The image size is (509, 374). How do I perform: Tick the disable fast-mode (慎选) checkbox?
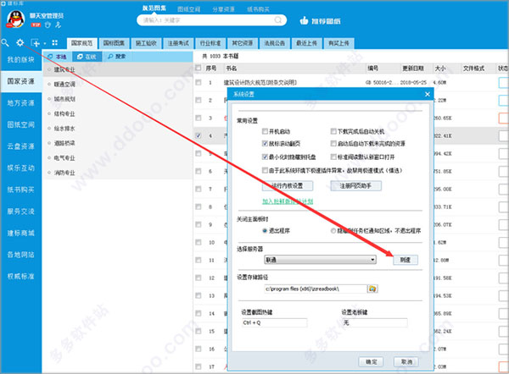(265, 170)
